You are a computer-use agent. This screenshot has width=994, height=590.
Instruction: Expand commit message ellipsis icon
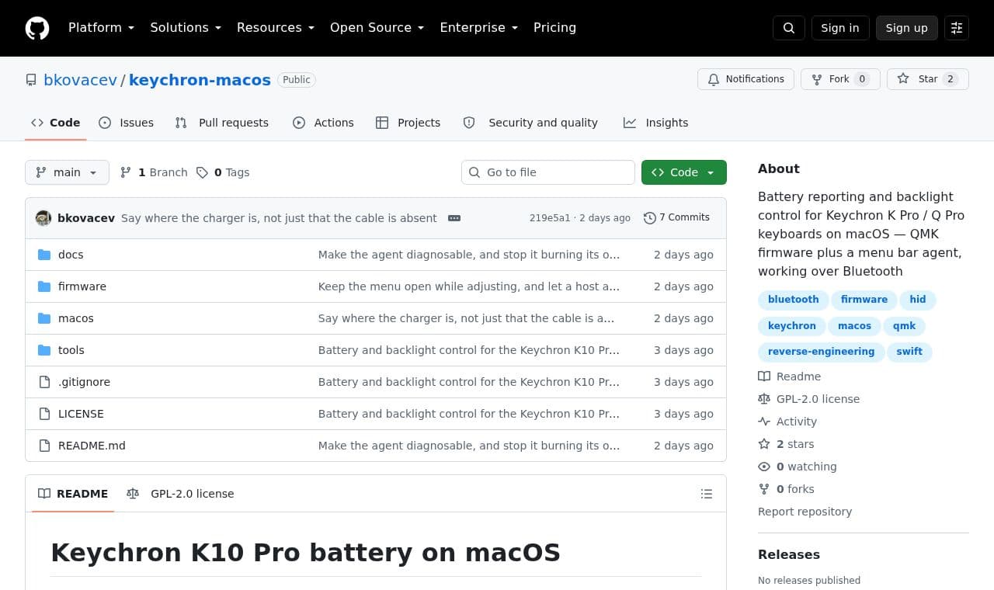[454, 218]
